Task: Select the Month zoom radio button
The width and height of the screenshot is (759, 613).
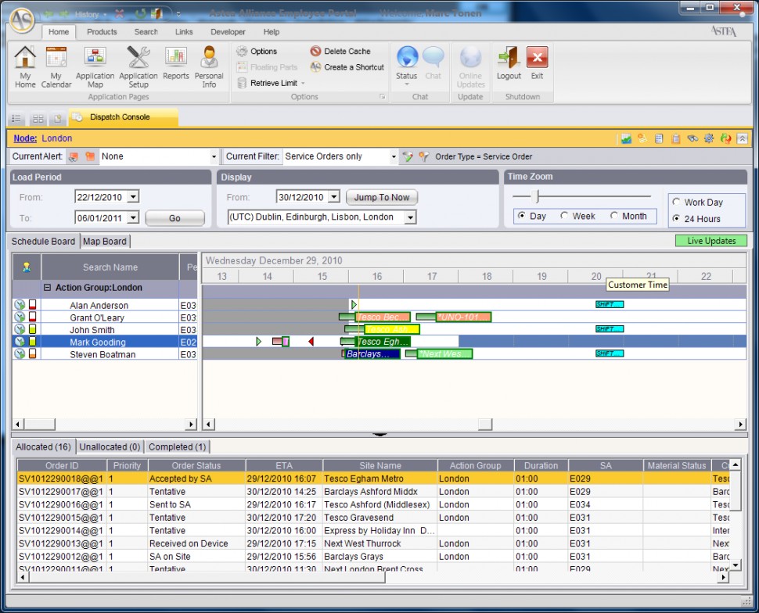Action: [614, 217]
